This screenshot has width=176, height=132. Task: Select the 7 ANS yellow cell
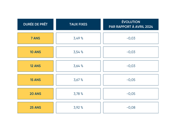(35, 38)
